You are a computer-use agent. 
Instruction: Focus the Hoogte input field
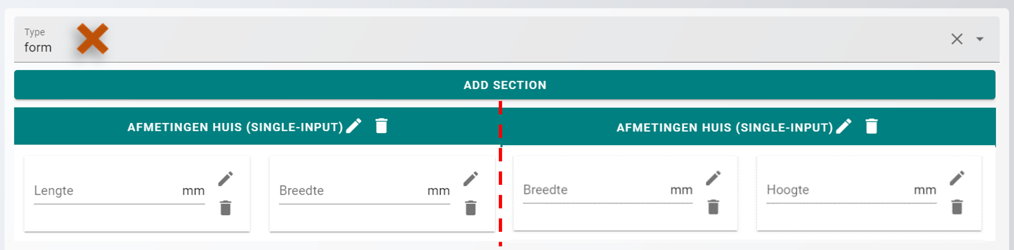(x=838, y=190)
